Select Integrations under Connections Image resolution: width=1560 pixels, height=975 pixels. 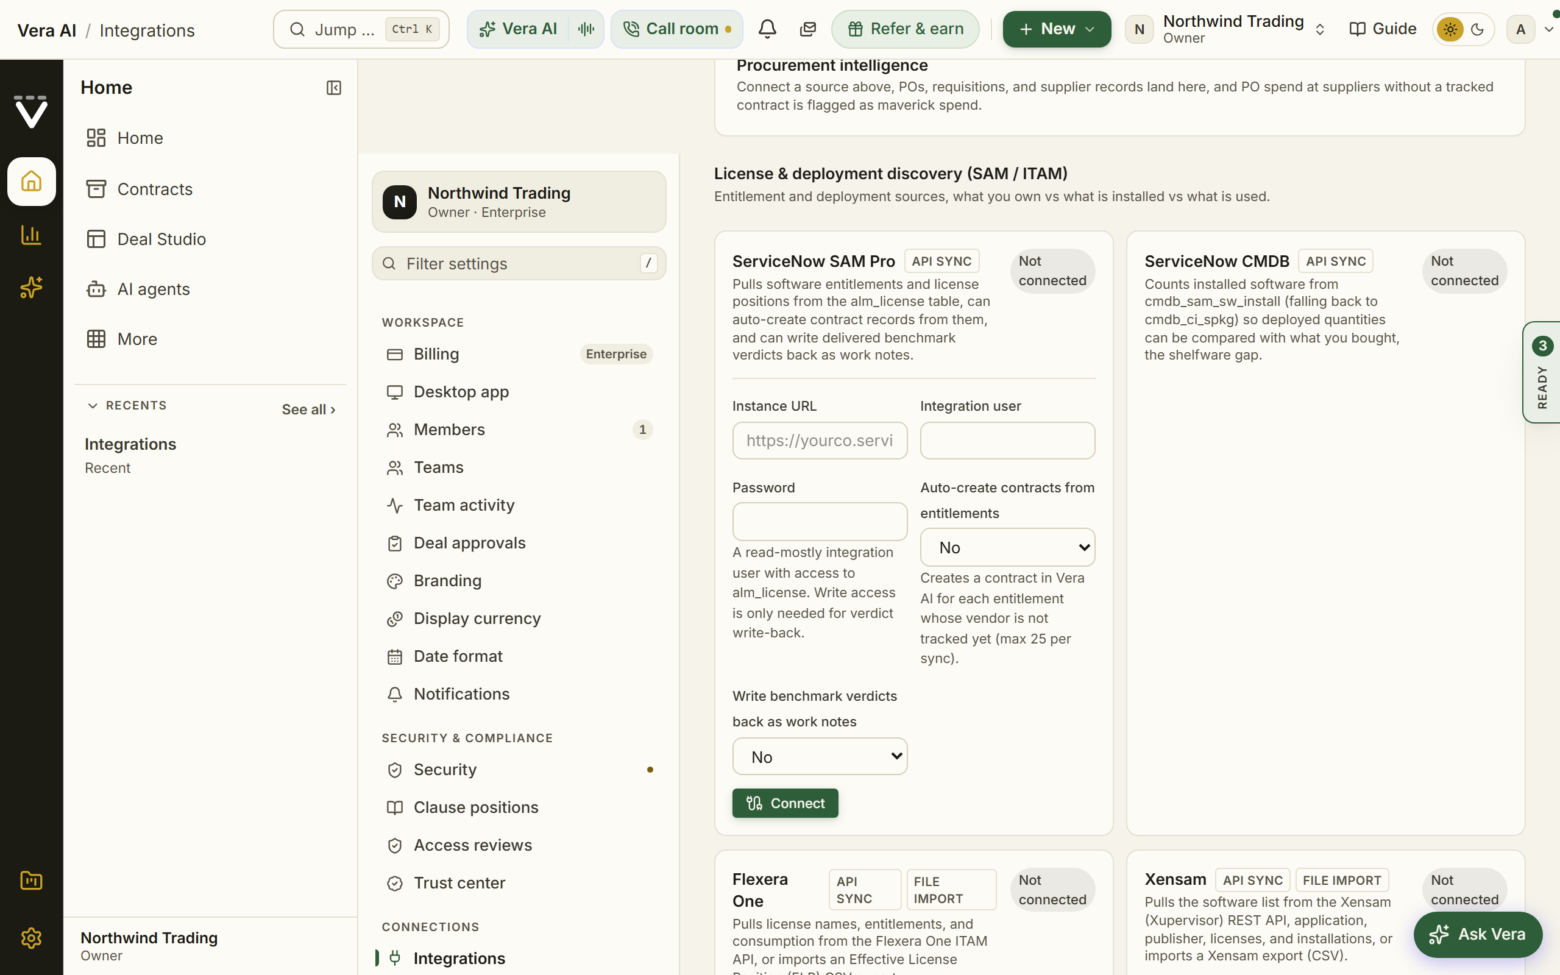(519, 958)
